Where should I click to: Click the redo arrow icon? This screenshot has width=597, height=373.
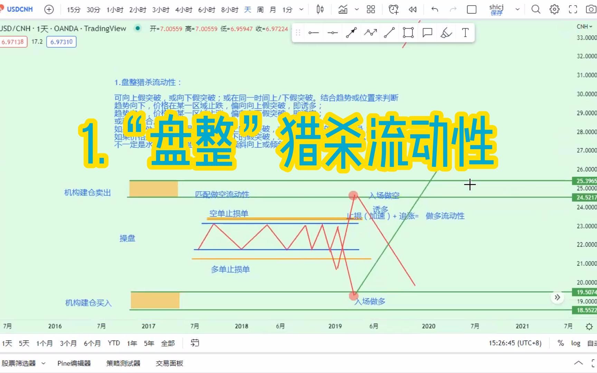(453, 10)
